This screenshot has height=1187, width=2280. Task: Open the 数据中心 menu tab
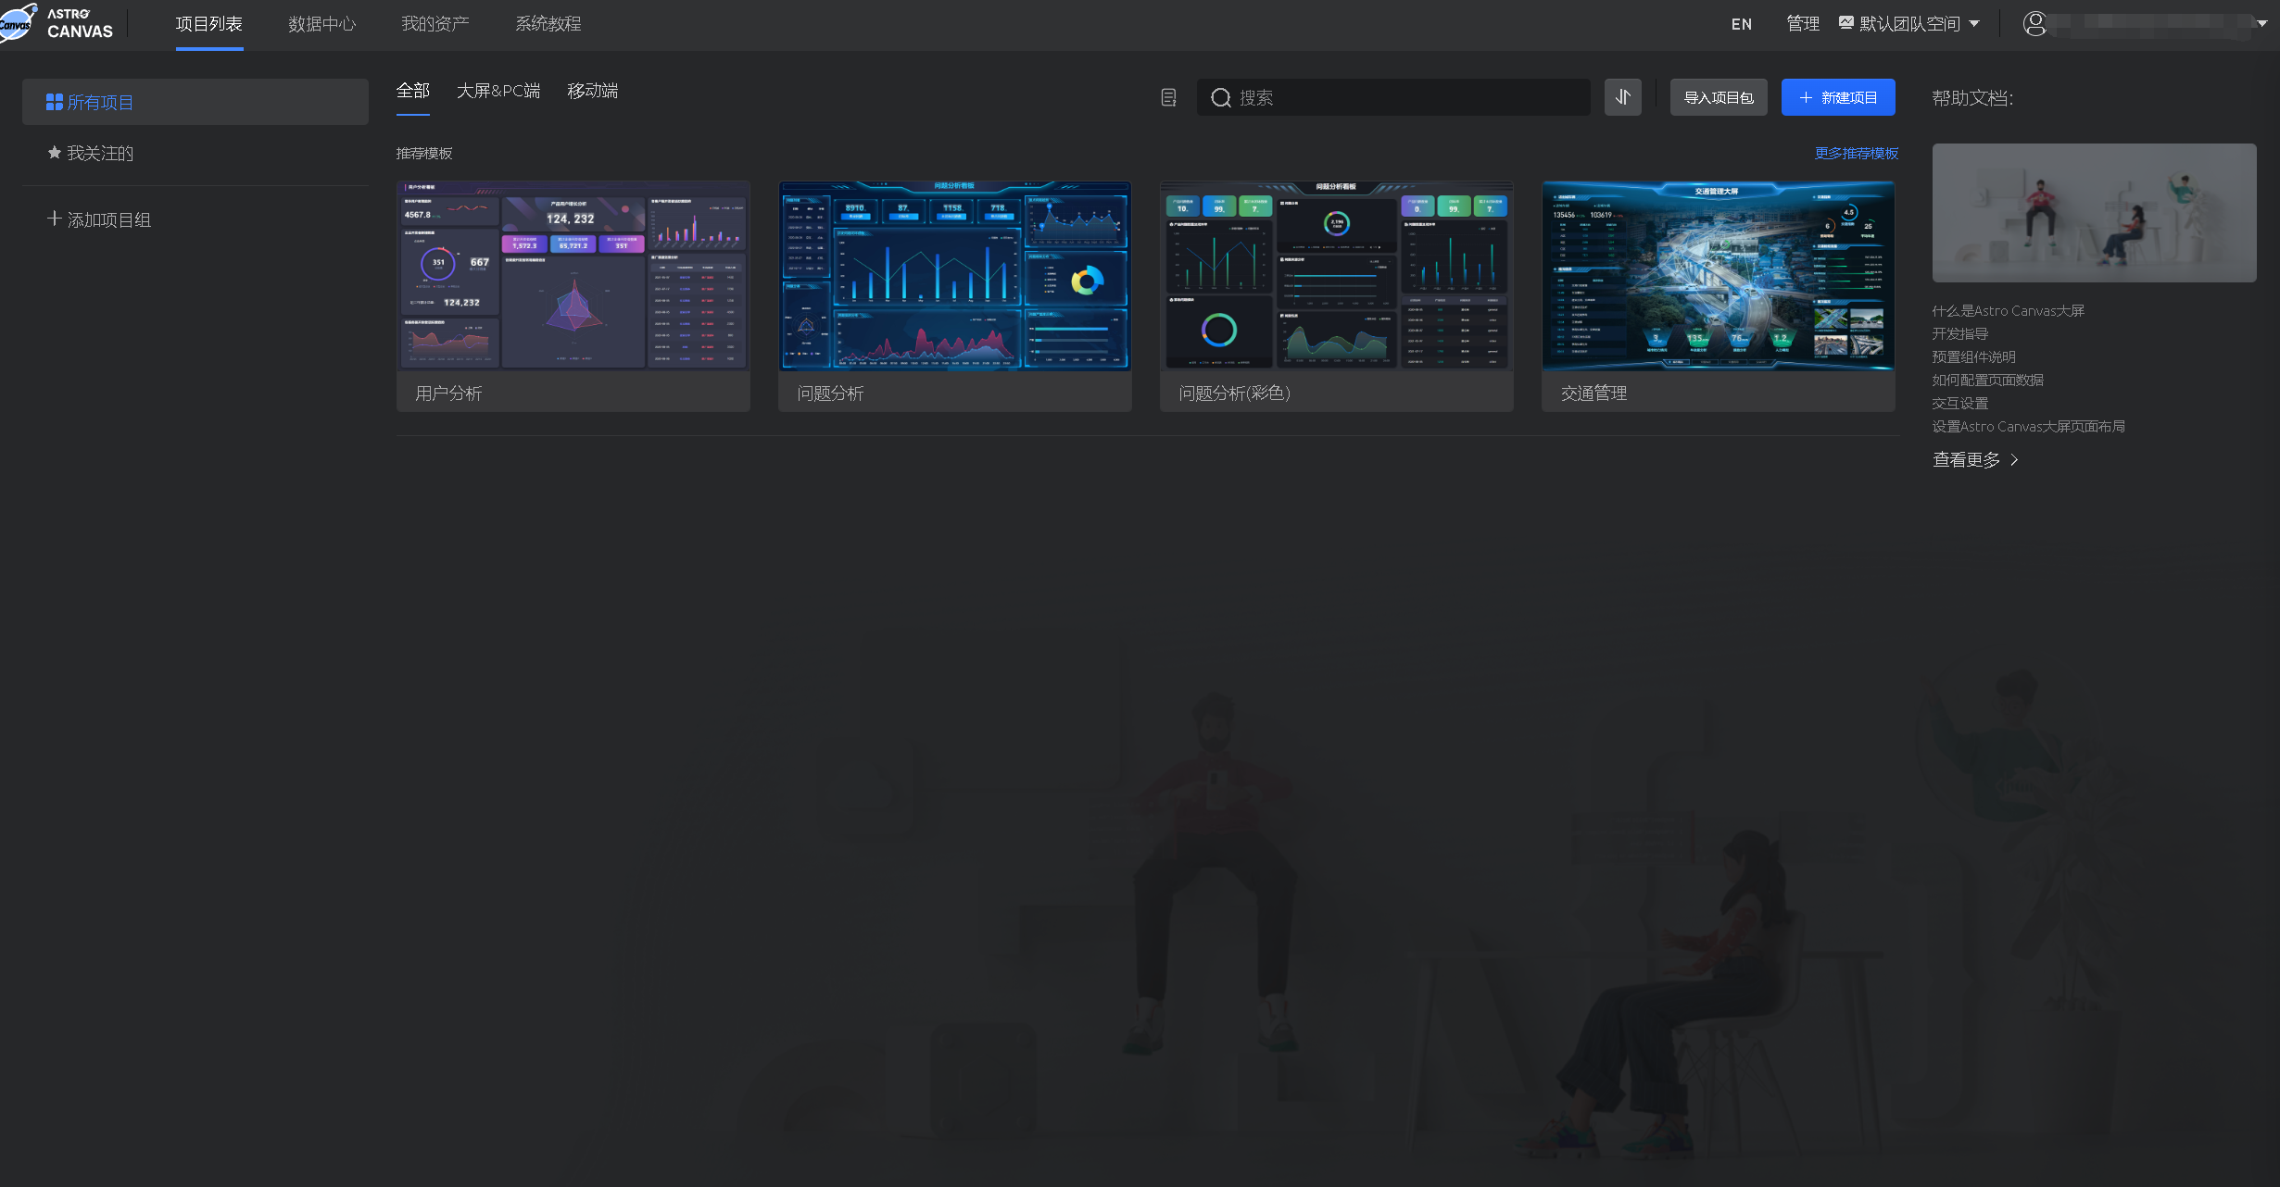pos(321,24)
